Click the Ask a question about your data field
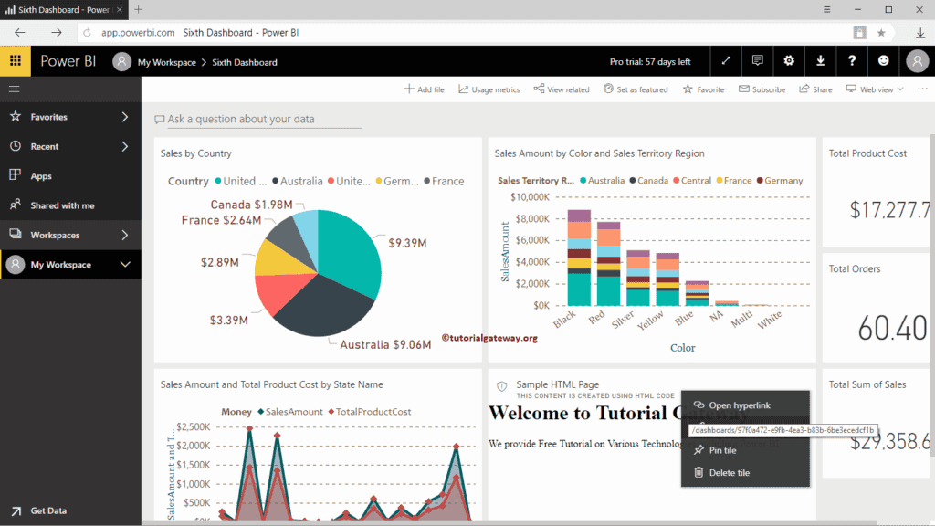Screen dimensions: 935x526 coord(256,119)
